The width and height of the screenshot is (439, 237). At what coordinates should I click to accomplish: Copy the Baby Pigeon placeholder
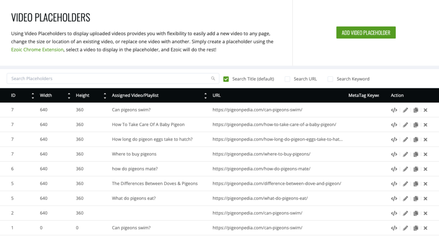tap(416, 125)
